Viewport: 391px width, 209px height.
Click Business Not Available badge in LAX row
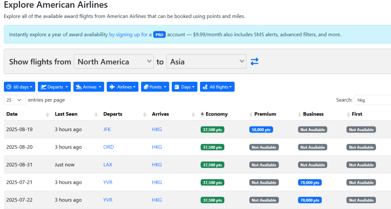pyautogui.click(x=312, y=165)
